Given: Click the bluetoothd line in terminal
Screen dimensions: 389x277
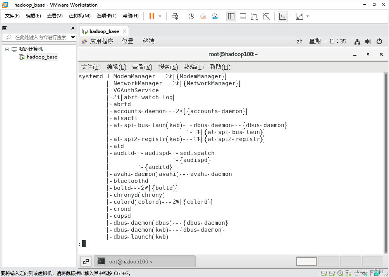Looking at the screenshot, I should pos(131,181).
